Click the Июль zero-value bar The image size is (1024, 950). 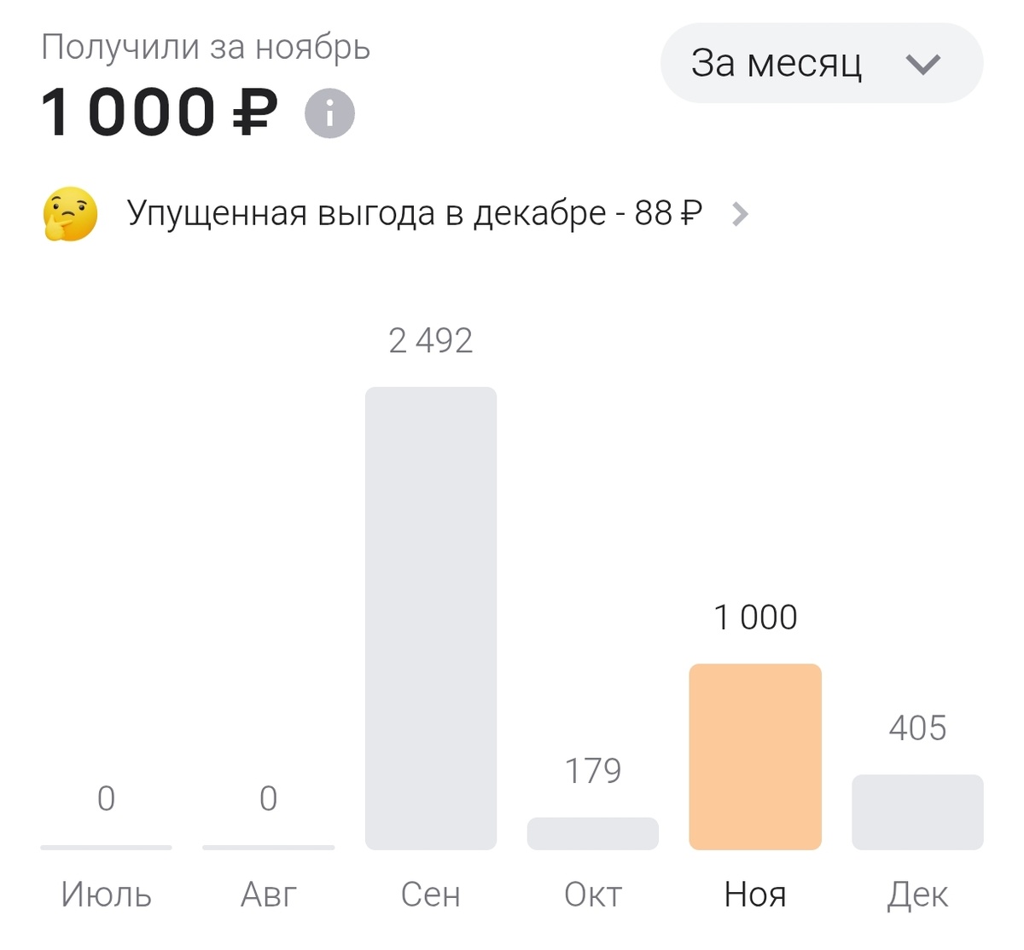click(x=105, y=848)
